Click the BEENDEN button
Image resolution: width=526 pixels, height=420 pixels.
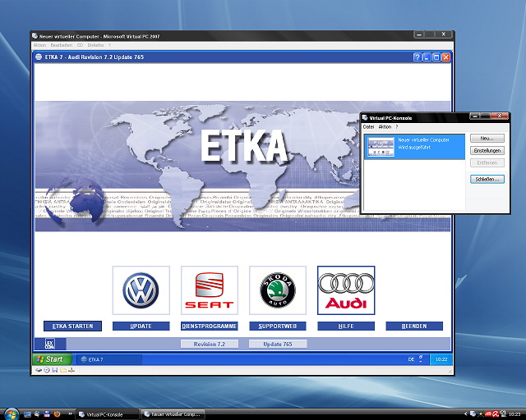(x=414, y=326)
